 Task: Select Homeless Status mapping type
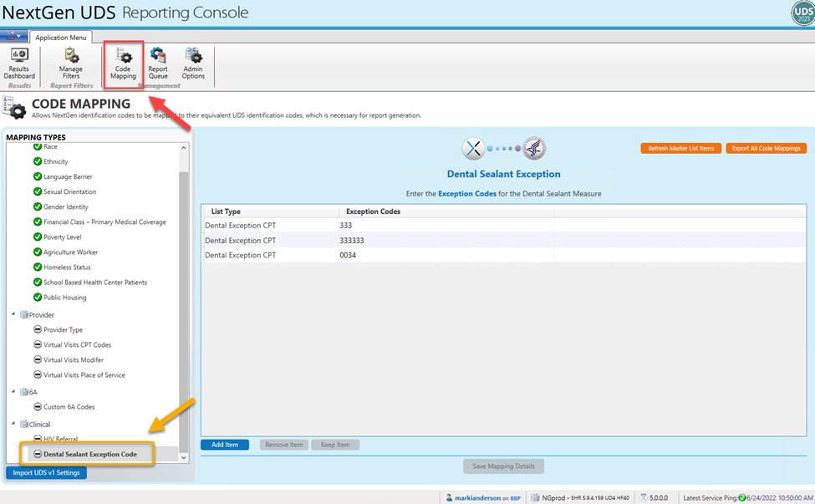(67, 267)
